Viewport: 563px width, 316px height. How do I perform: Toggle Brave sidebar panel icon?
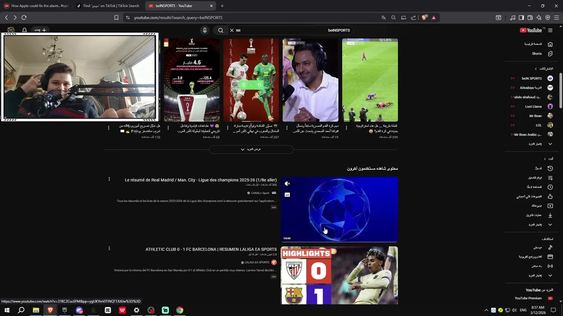click(521, 18)
